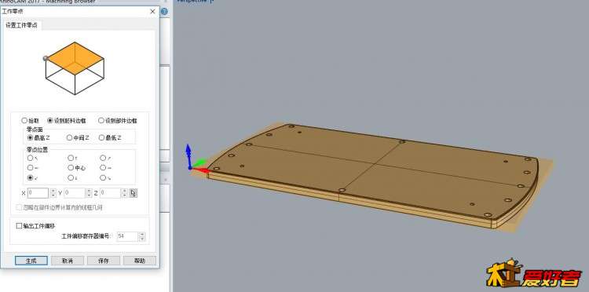589x292 pixels.
Task: Click the blue help icon beside dialog
Action: pyautogui.click(x=164, y=12)
